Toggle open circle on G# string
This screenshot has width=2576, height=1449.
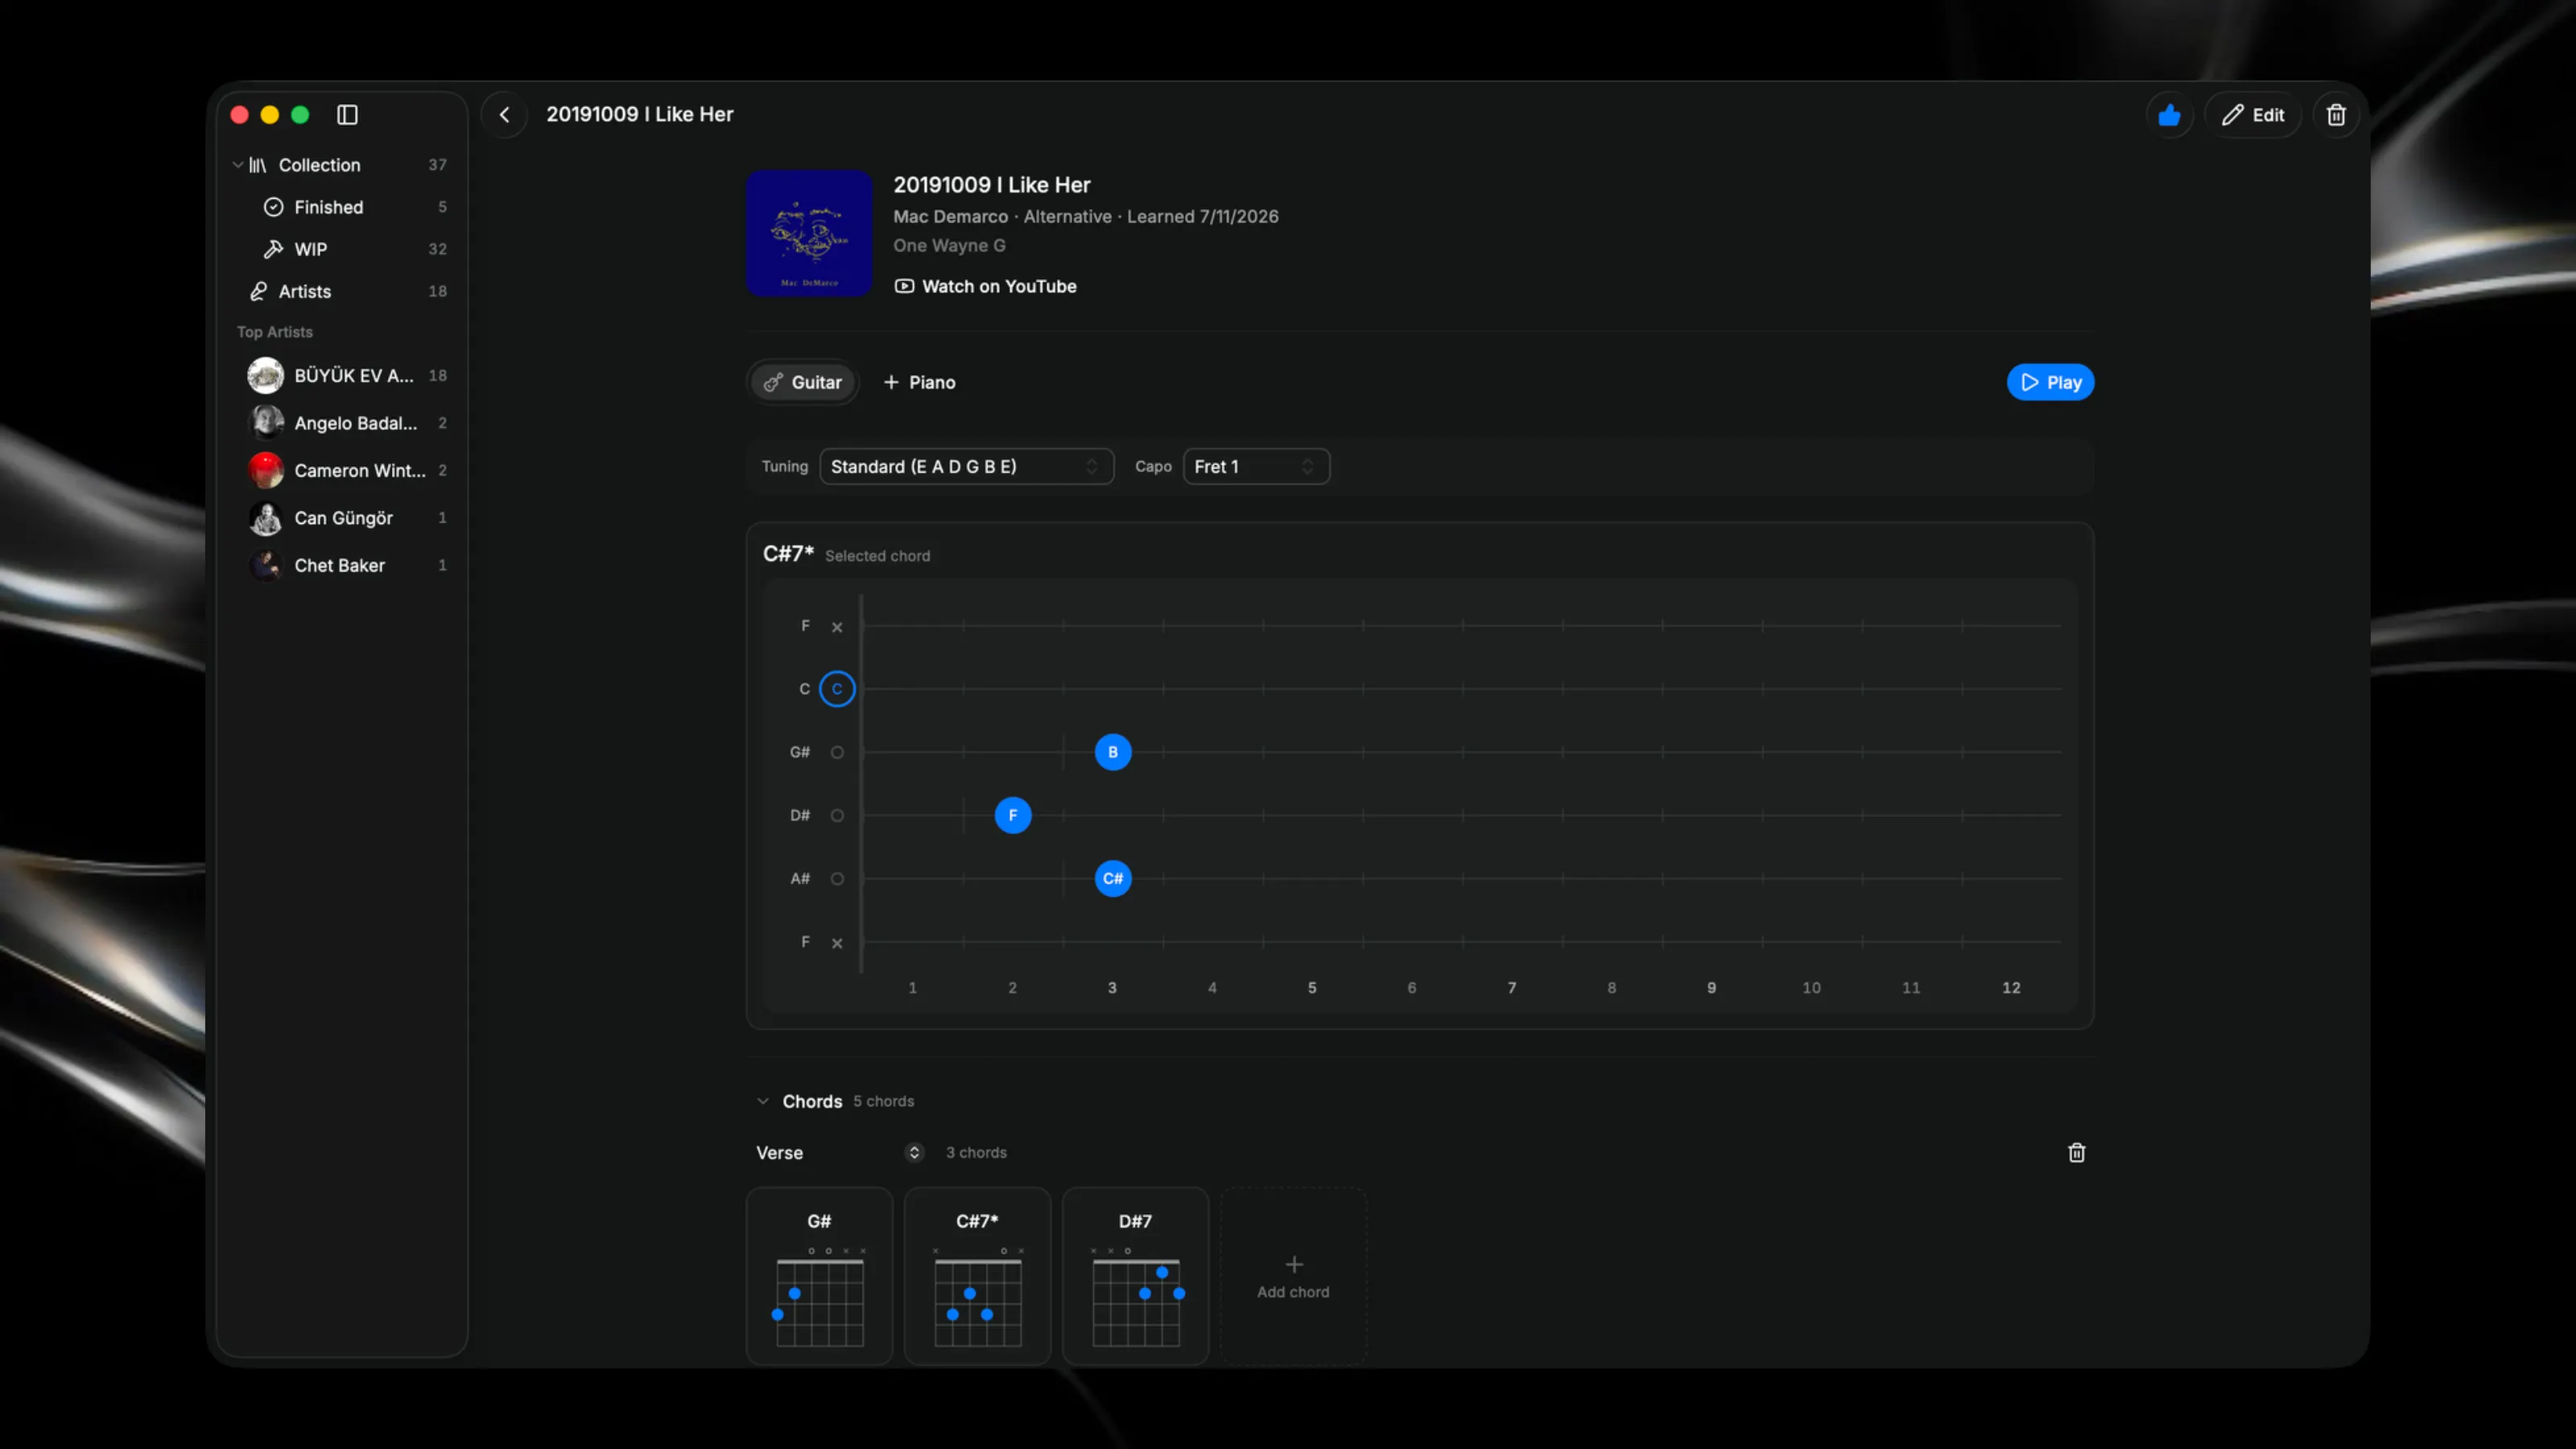tap(837, 752)
